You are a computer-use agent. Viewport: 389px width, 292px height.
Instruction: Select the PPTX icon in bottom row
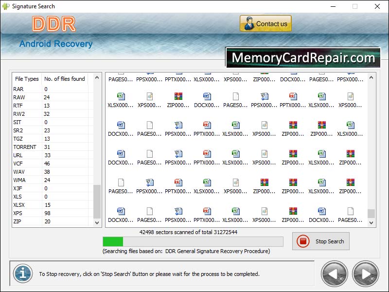207,211
